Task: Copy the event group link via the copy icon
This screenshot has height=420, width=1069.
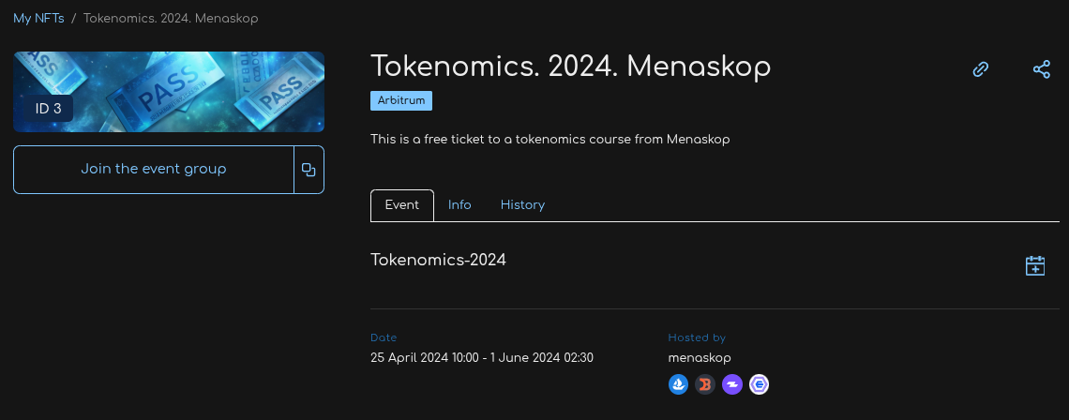Action: click(x=309, y=170)
